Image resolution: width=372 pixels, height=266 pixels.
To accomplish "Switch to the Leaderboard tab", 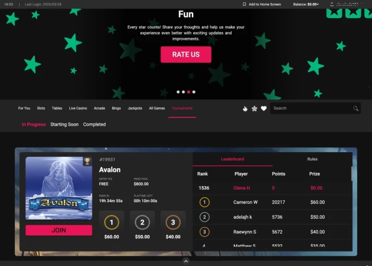I will [x=233, y=159].
